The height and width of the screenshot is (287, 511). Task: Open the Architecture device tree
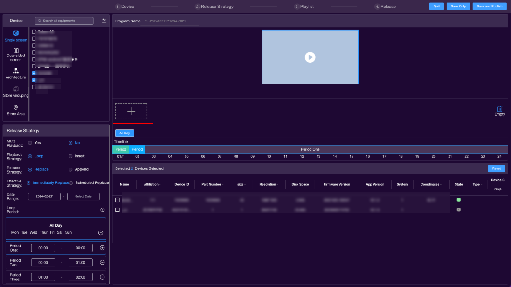click(16, 73)
